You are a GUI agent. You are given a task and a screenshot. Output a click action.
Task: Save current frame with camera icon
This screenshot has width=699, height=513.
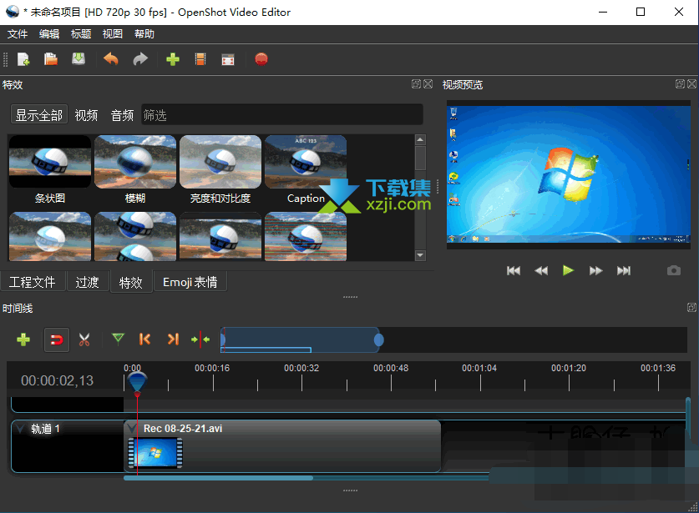click(x=674, y=270)
